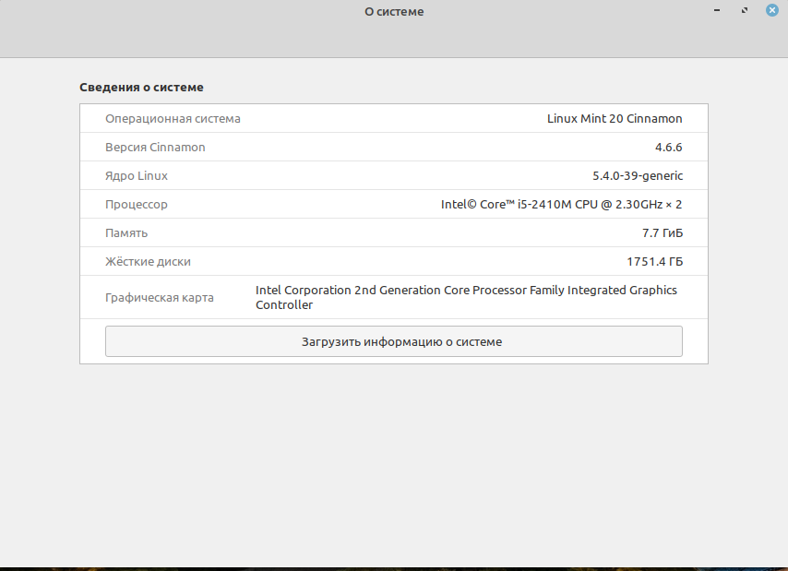Click the Жёсткие диски label
The width and height of the screenshot is (788, 571).
[148, 262]
